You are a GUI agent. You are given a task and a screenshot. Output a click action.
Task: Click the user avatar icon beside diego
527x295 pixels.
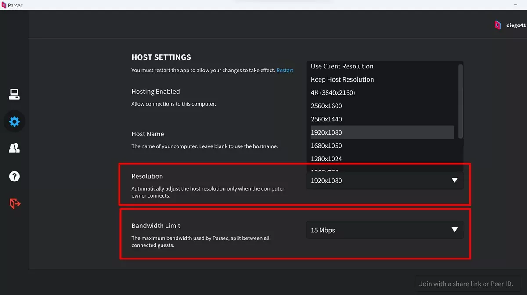pyautogui.click(x=498, y=25)
